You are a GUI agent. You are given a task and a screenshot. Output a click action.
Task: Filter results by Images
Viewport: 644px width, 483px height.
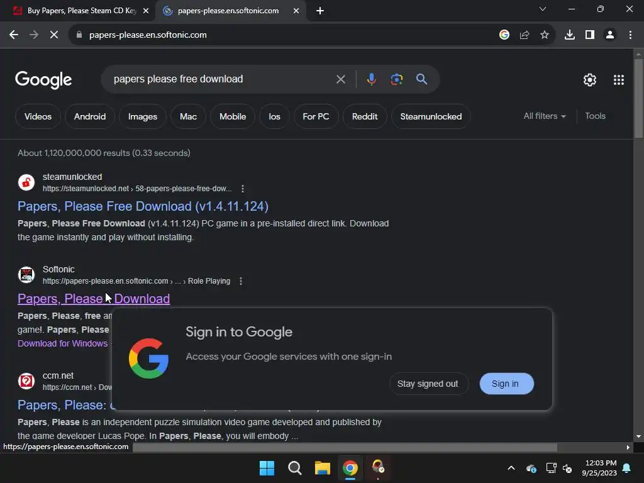(143, 116)
